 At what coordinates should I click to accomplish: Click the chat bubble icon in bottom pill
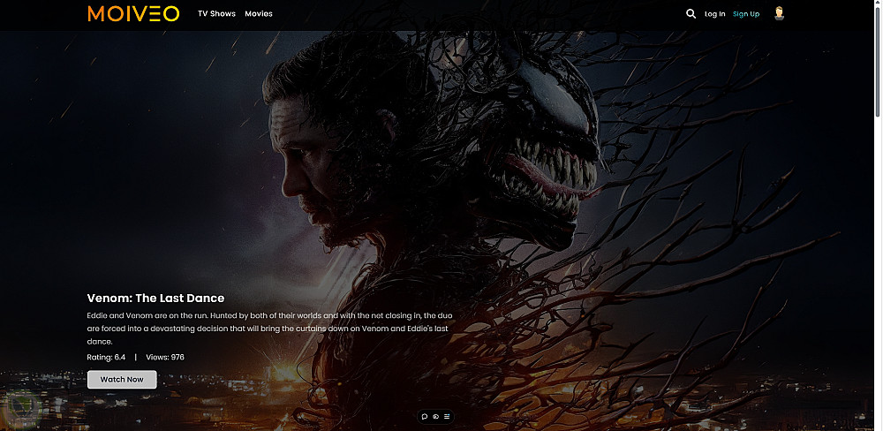point(425,417)
